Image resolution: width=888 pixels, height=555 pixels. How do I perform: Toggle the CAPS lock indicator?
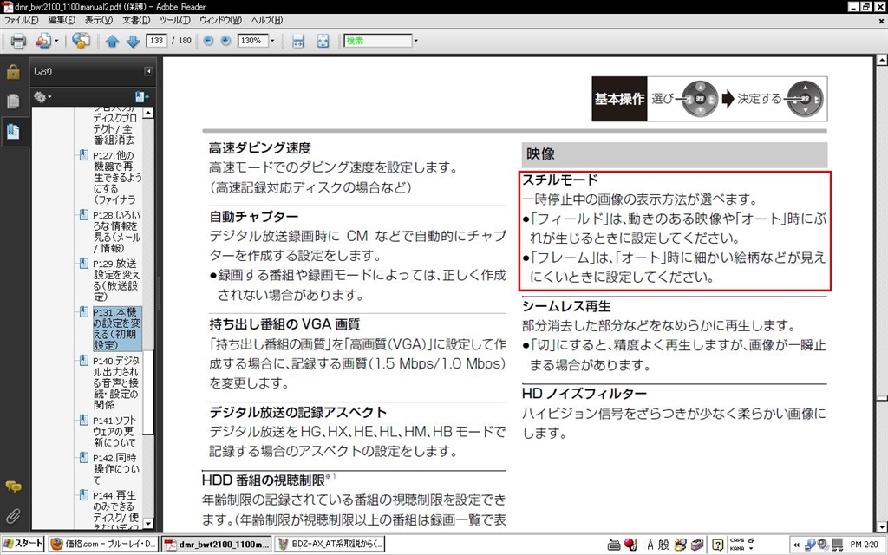coord(737,541)
